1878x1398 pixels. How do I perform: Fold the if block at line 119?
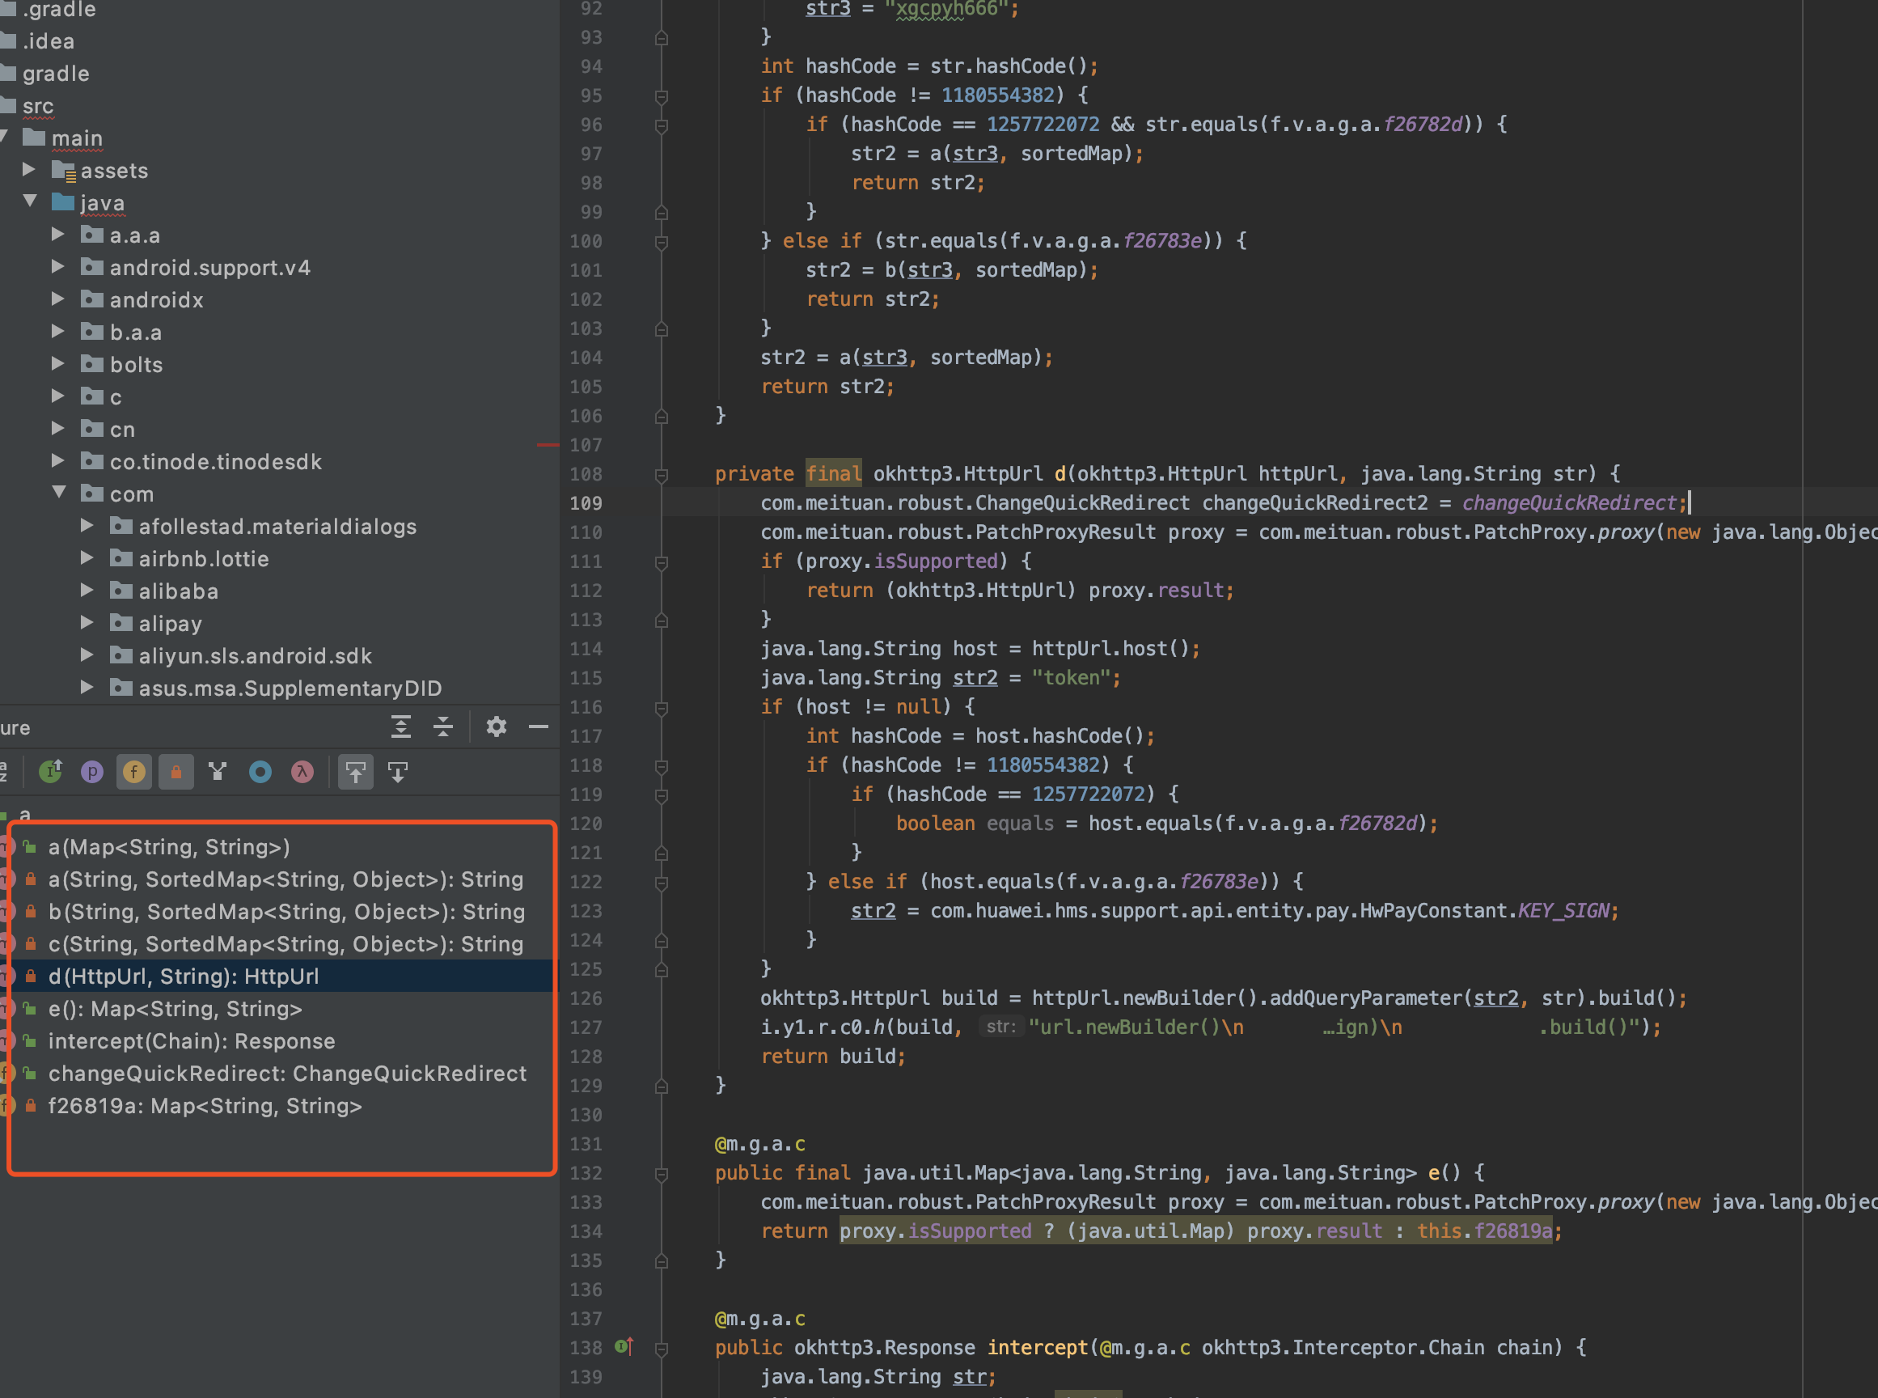click(x=662, y=795)
